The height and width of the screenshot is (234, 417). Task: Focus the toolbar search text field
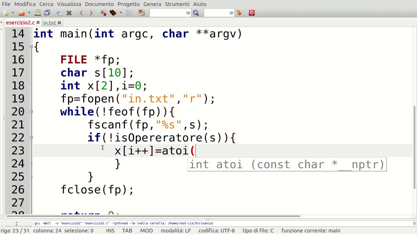[168, 13]
